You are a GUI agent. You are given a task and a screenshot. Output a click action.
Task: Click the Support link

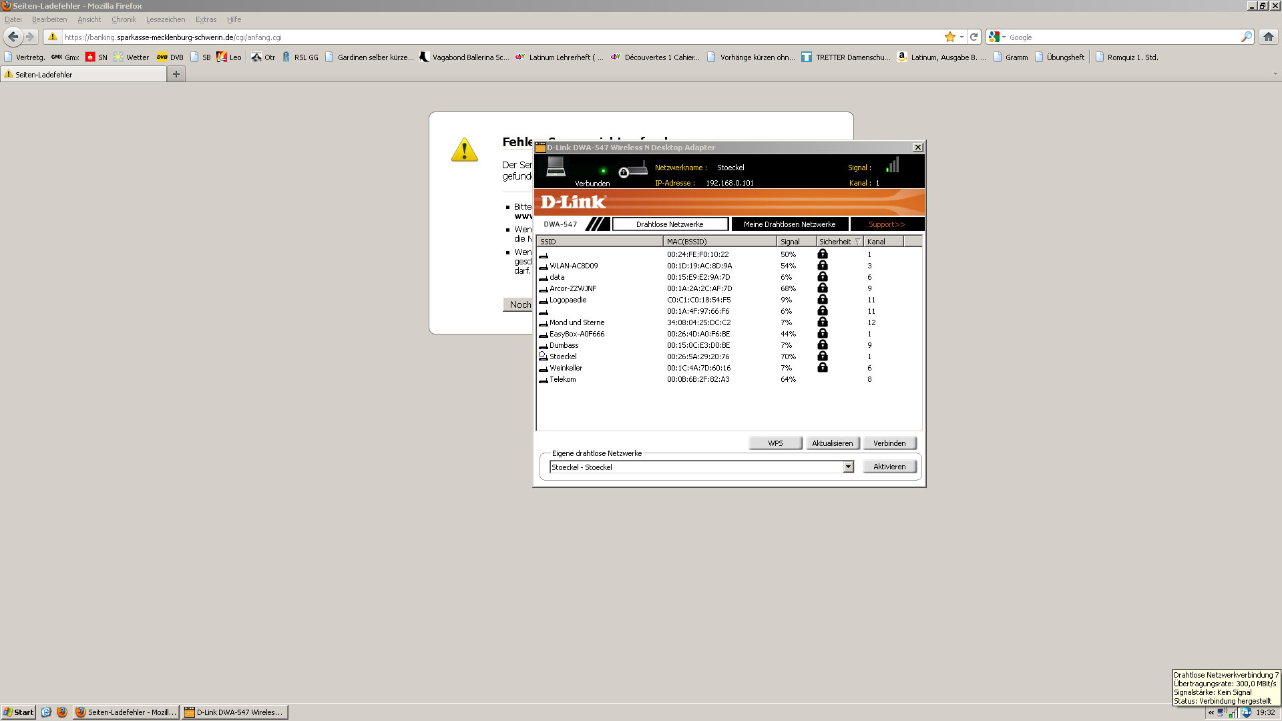886,224
